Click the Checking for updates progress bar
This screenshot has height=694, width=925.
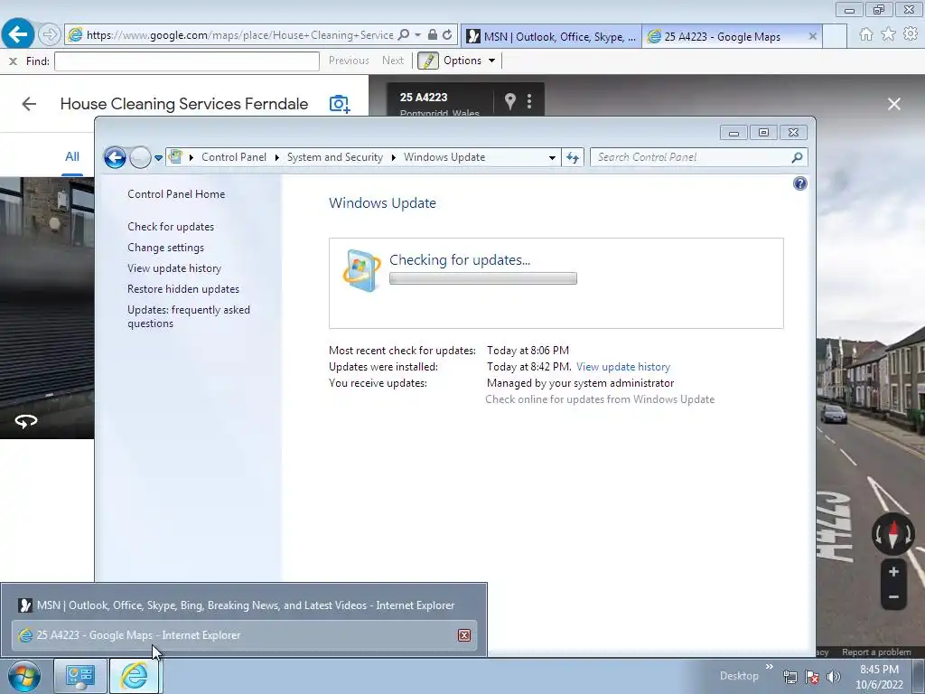(483, 278)
